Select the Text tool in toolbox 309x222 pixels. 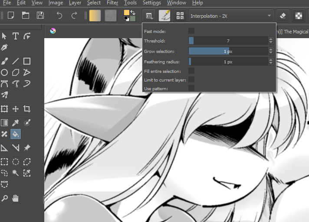point(16,36)
